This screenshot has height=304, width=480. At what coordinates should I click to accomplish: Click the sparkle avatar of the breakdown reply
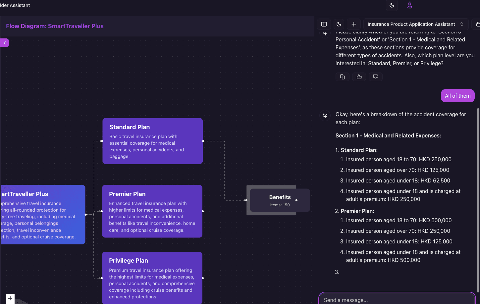[x=325, y=116]
